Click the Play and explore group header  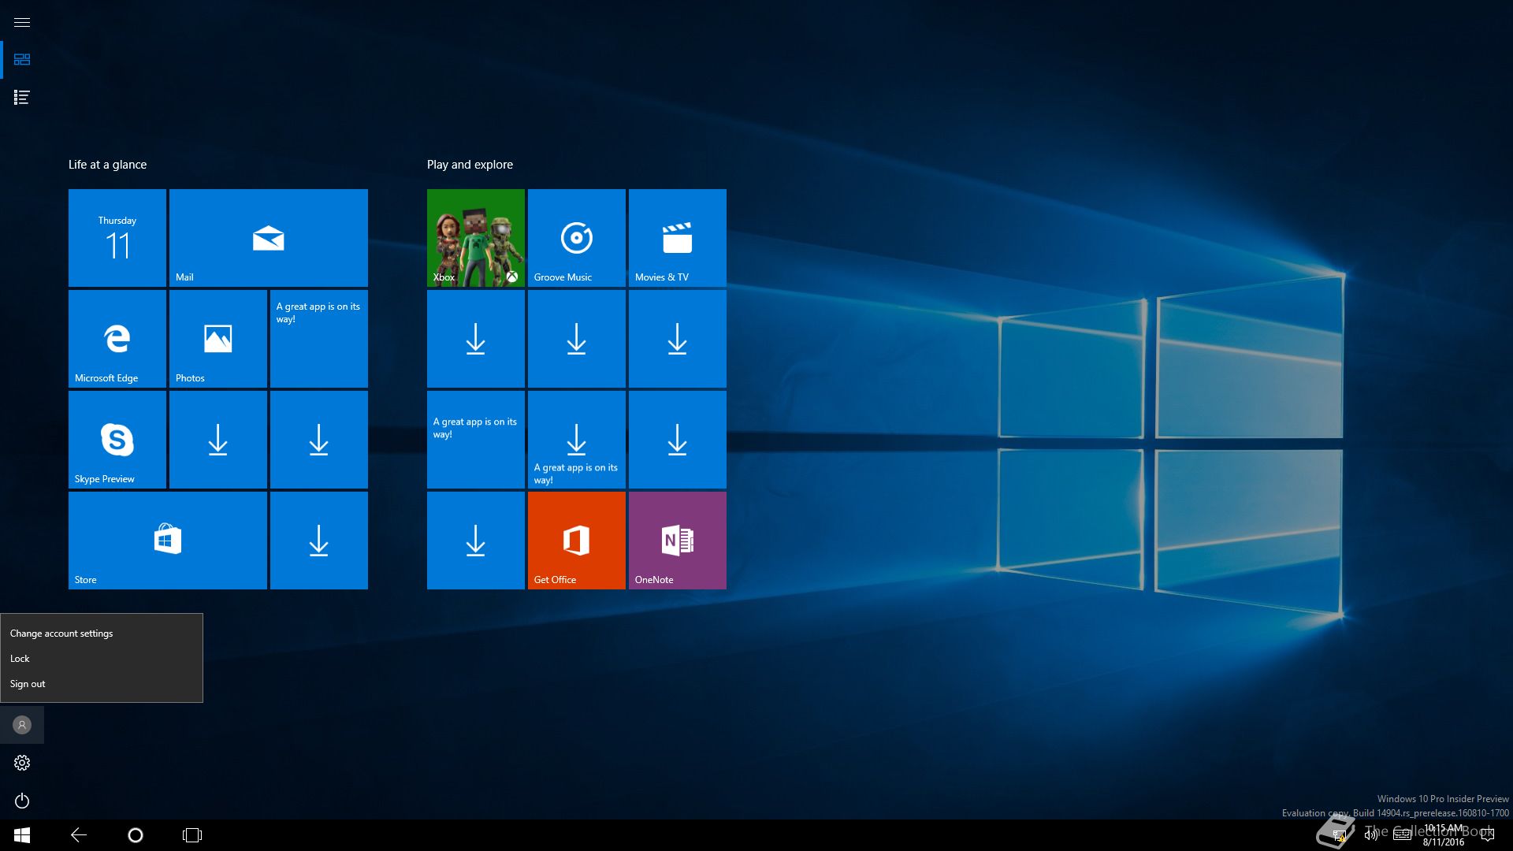pyautogui.click(x=470, y=165)
